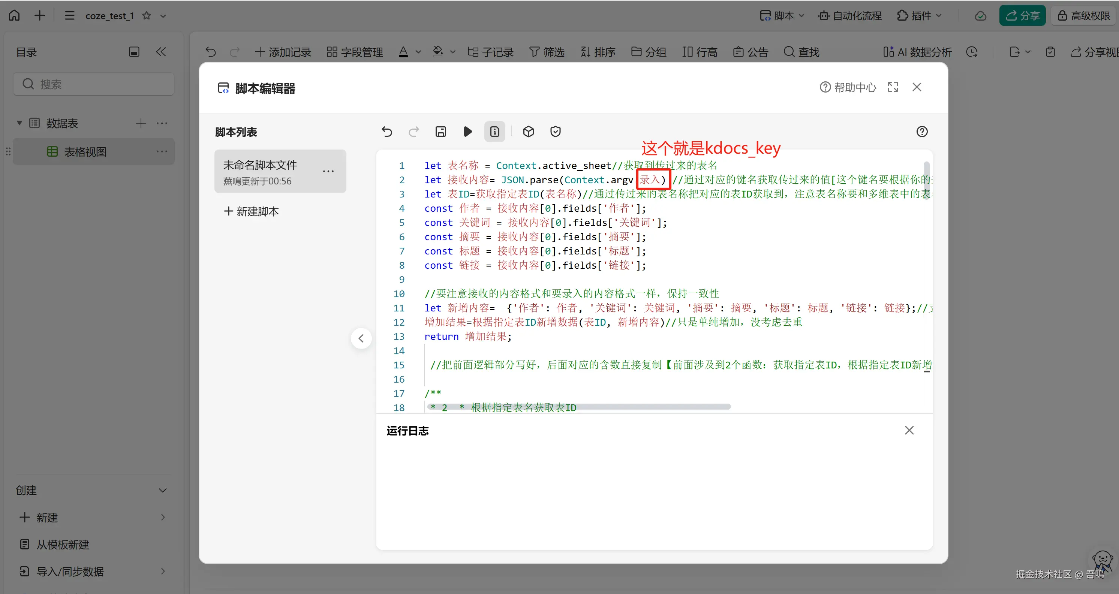The width and height of the screenshot is (1119, 594).
Task: Open 帮助中心 link
Action: (x=848, y=87)
